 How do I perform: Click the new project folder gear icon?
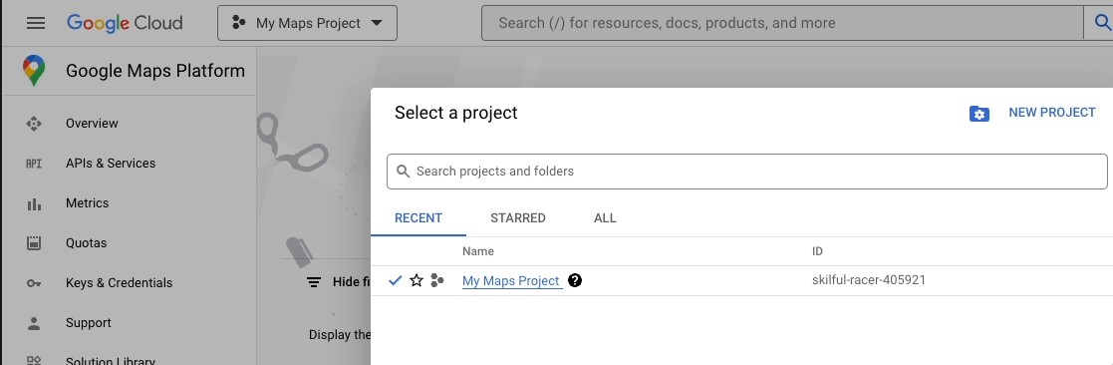[979, 113]
